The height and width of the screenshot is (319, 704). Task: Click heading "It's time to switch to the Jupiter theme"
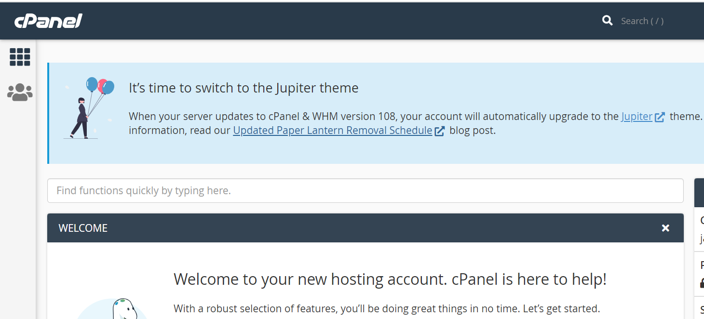244,88
